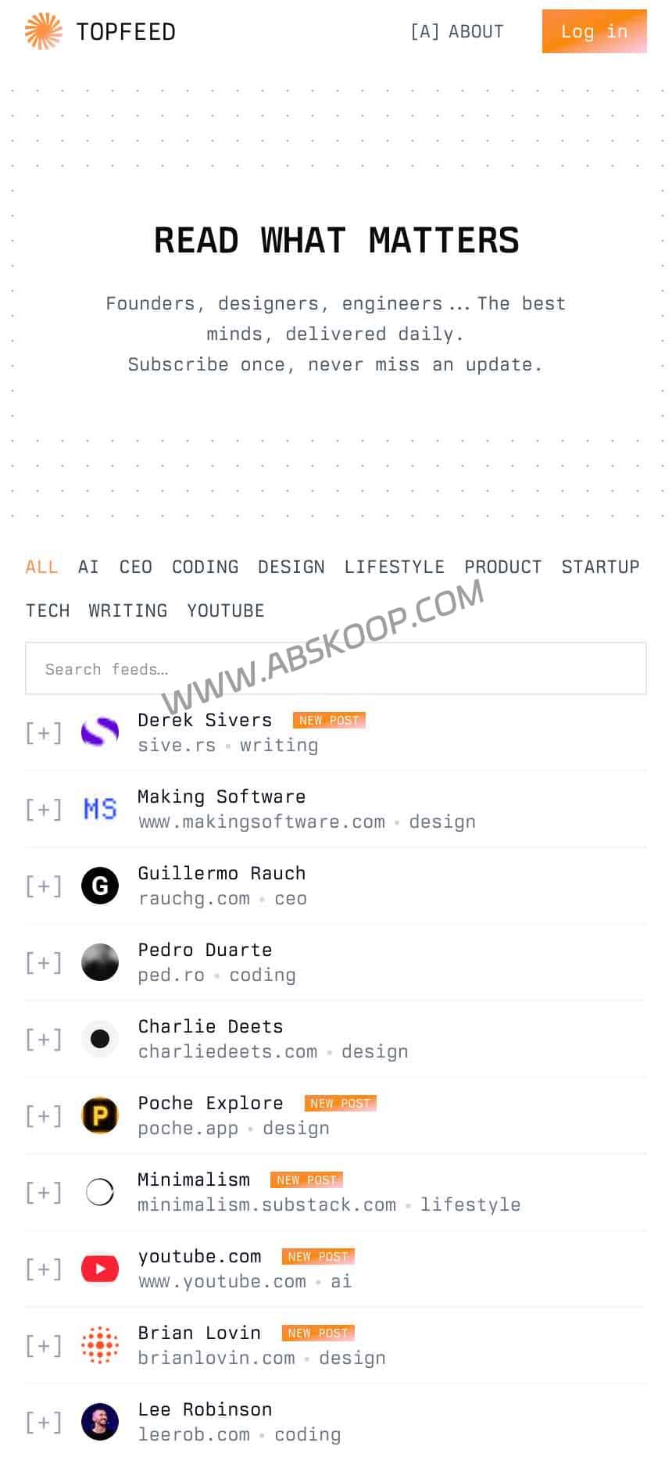Click the red YouTube play icon
This screenshot has height=1457, width=672.
pos(100,1269)
